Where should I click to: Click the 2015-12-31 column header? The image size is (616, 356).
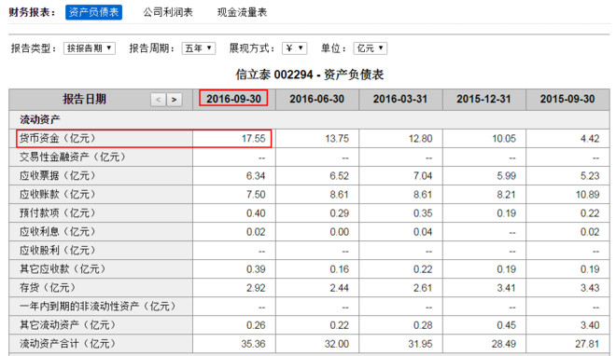484,99
